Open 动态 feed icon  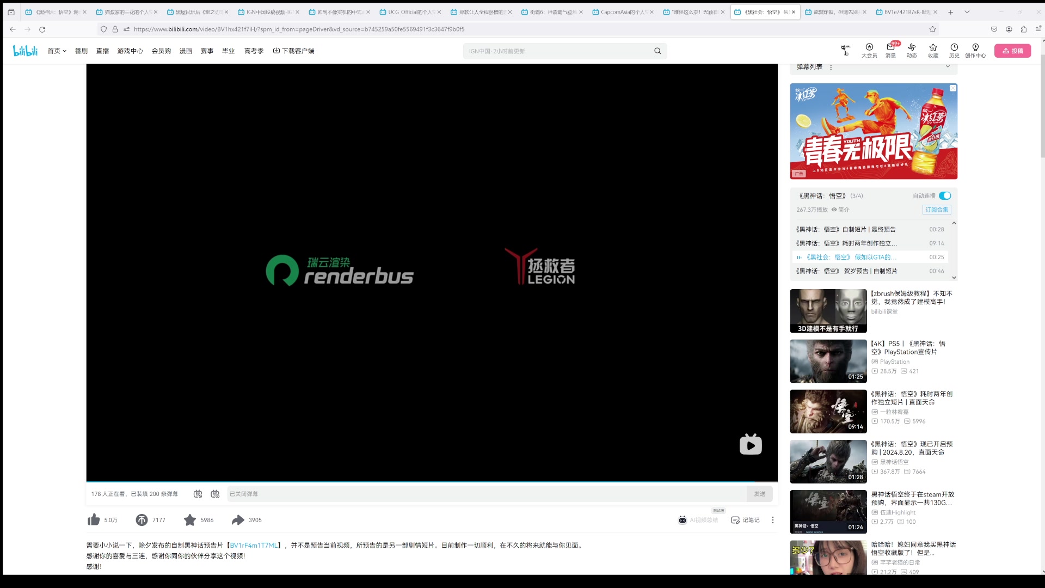tap(912, 51)
